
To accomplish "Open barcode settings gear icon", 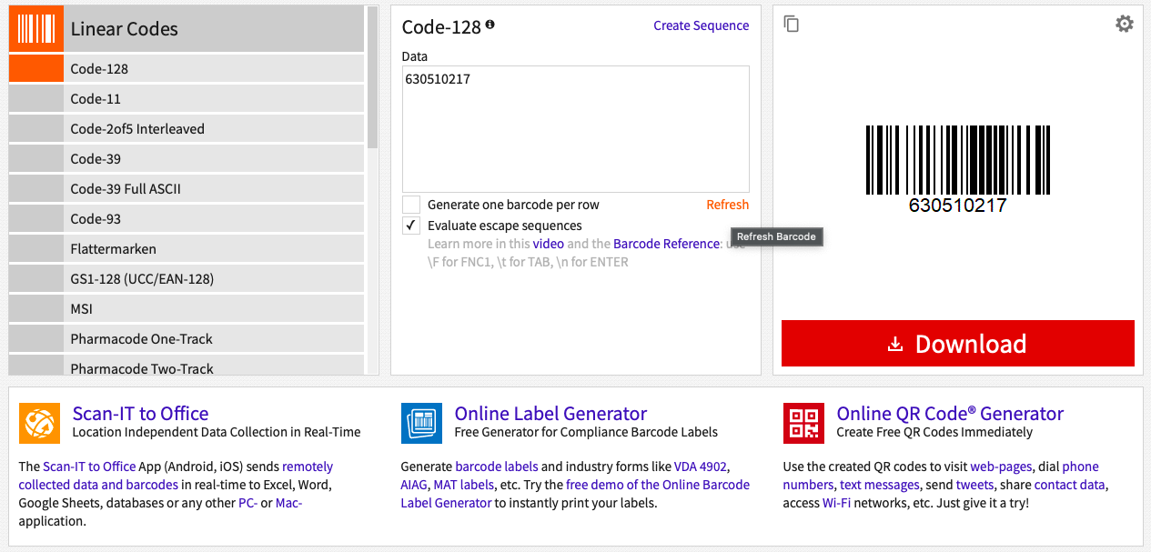I will click(x=1125, y=24).
